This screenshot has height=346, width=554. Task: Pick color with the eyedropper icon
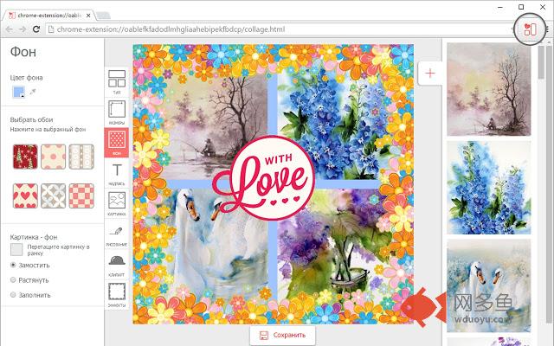click(x=33, y=92)
